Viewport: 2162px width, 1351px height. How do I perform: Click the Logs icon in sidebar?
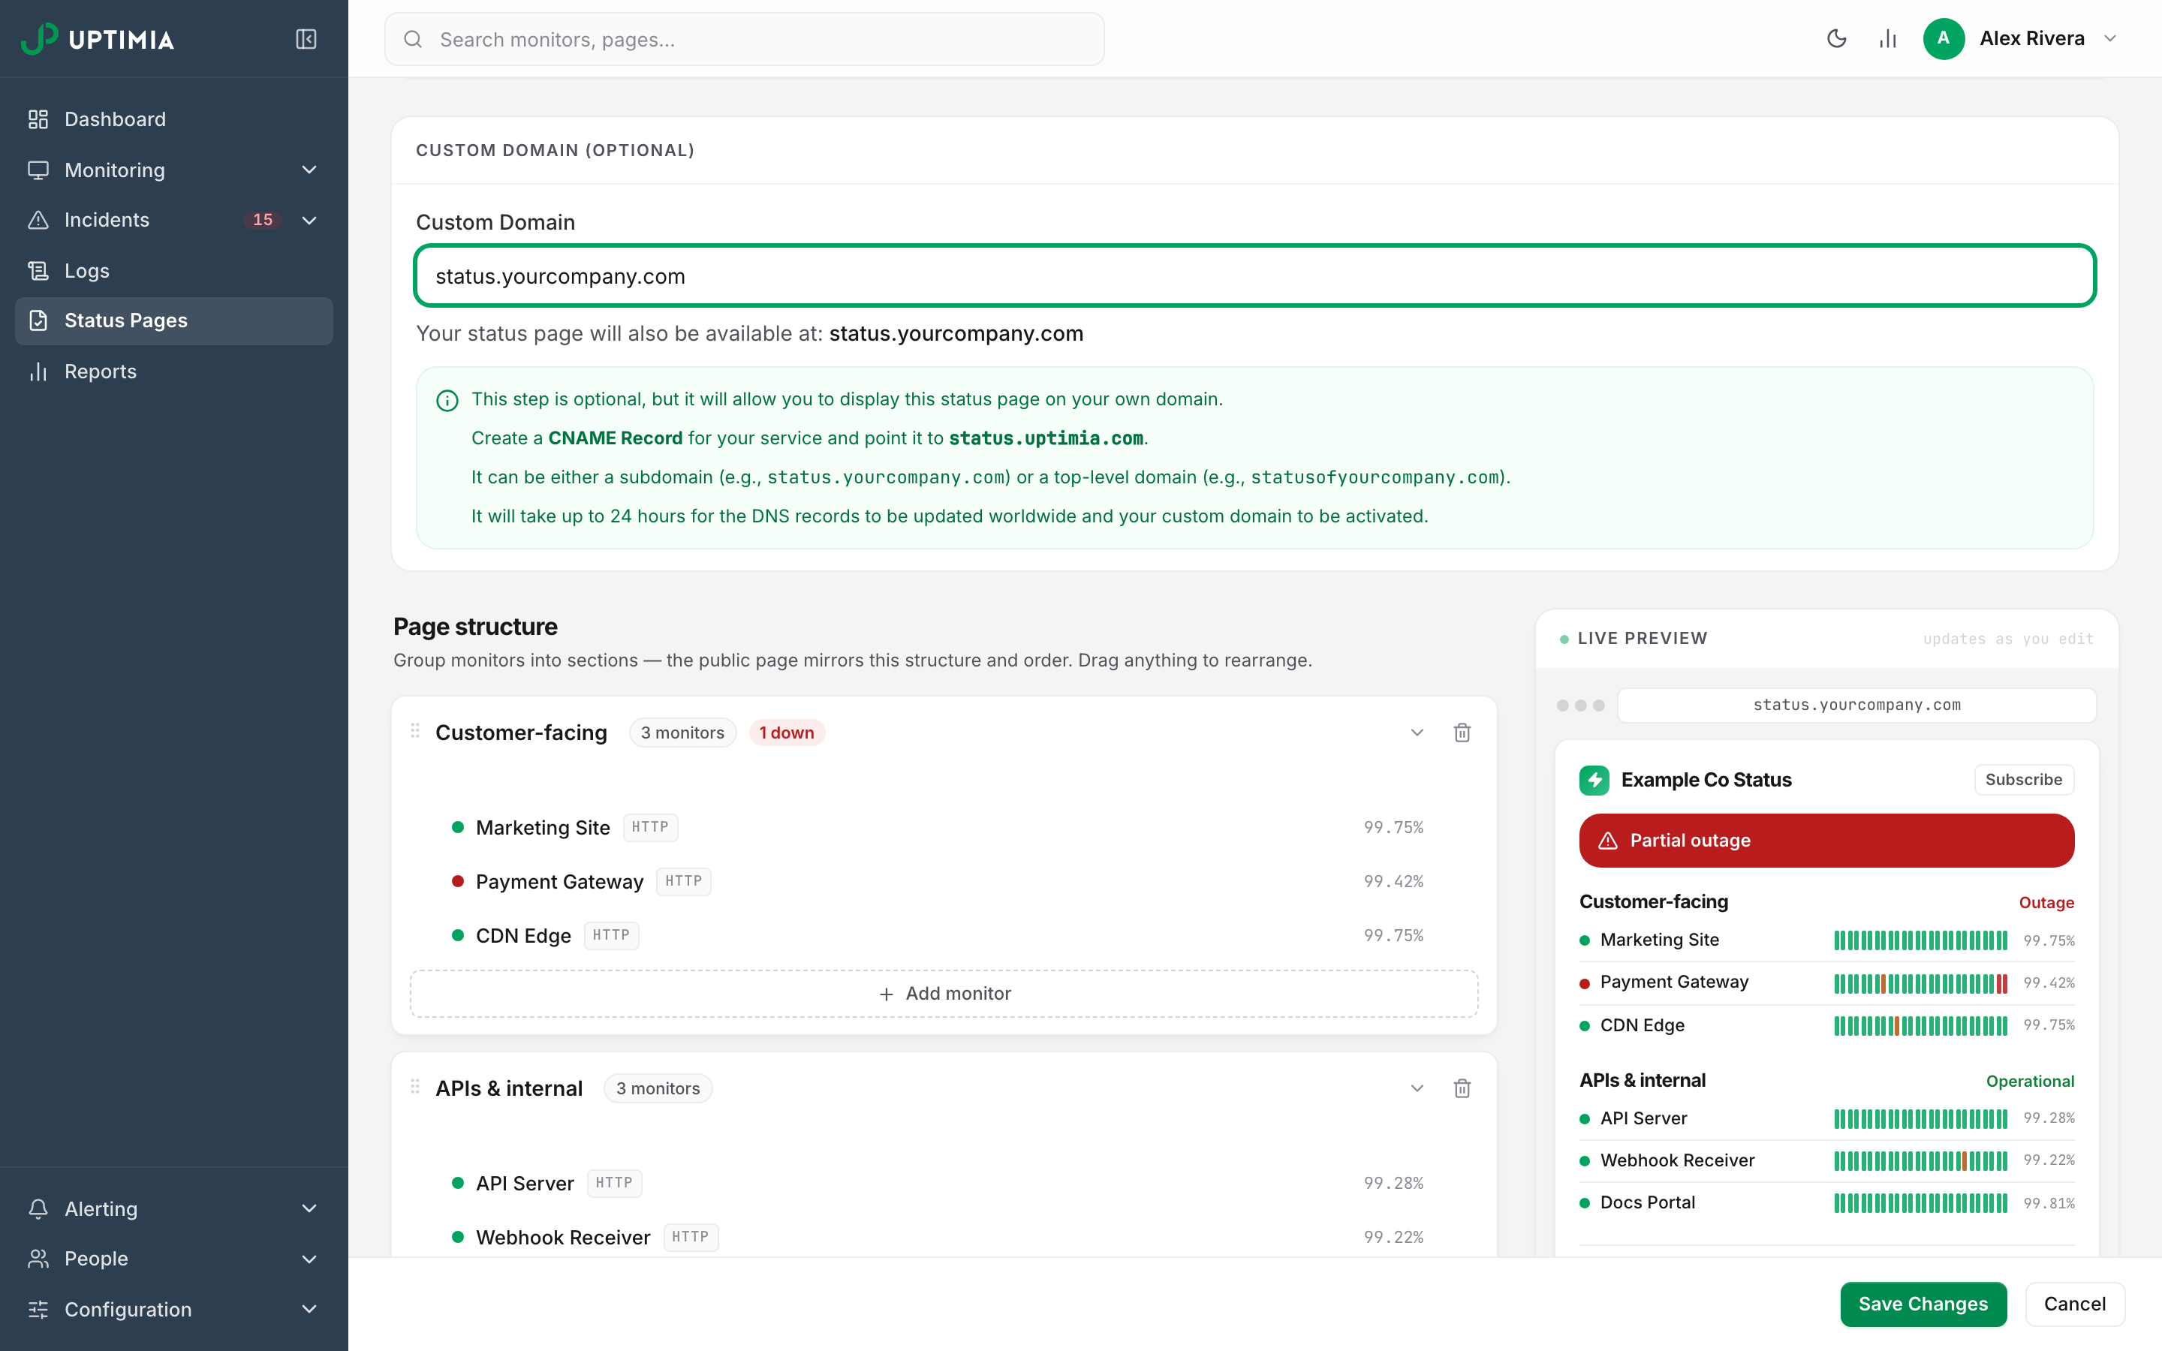pos(38,271)
